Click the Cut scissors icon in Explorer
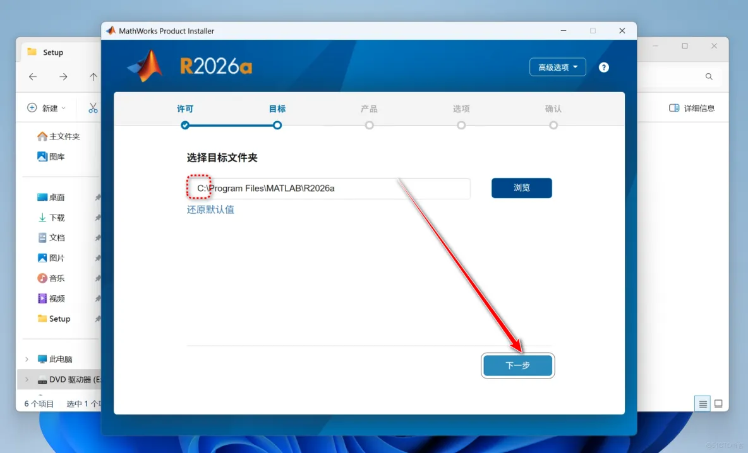Viewport: 748px width, 453px height. pyautogui.click(x=93, y=108)
